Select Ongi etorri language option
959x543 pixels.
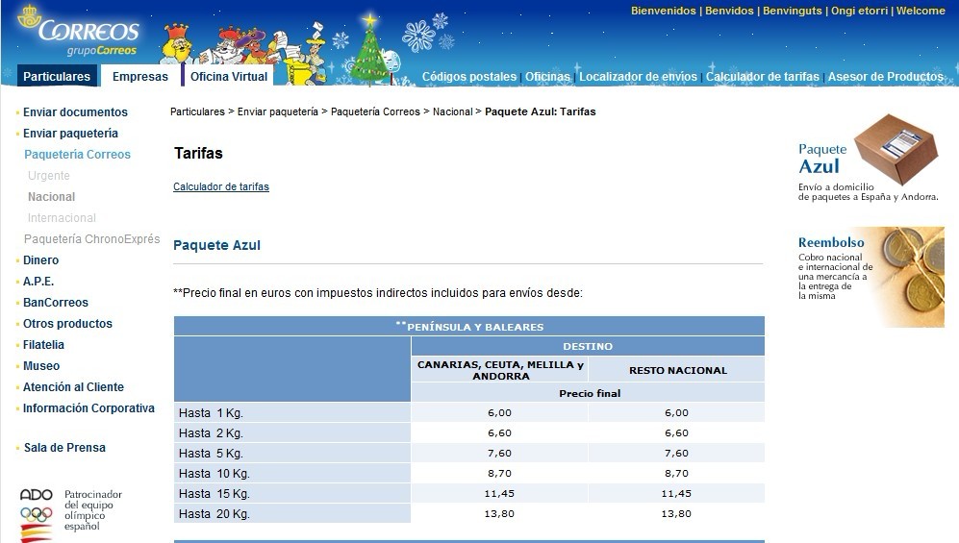coord(859,11)
